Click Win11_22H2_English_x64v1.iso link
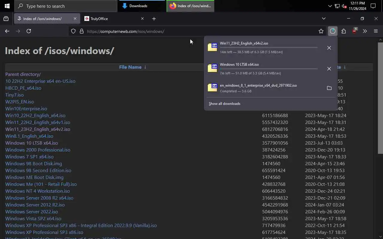This screenshot has height=239, width=383. (38, 122)
